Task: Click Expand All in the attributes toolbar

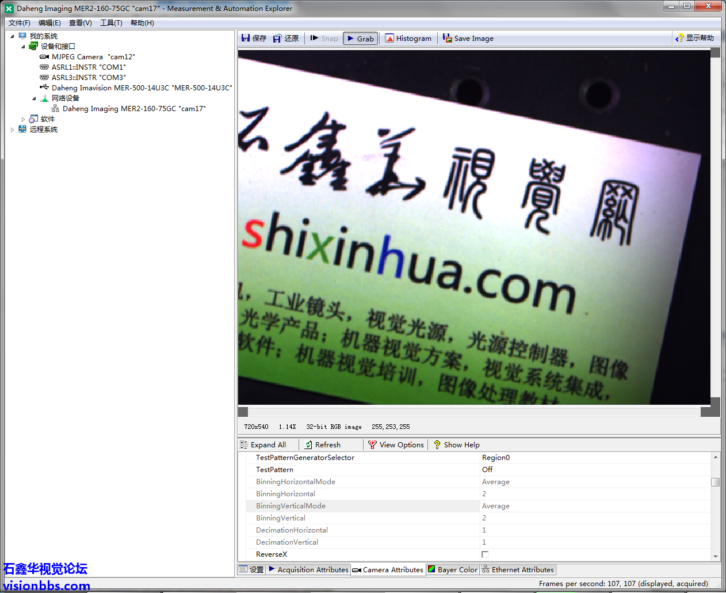Action: tap(263, 445)
